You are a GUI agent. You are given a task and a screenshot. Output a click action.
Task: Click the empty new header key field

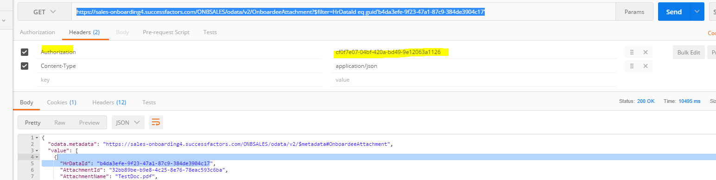(179, 80)
